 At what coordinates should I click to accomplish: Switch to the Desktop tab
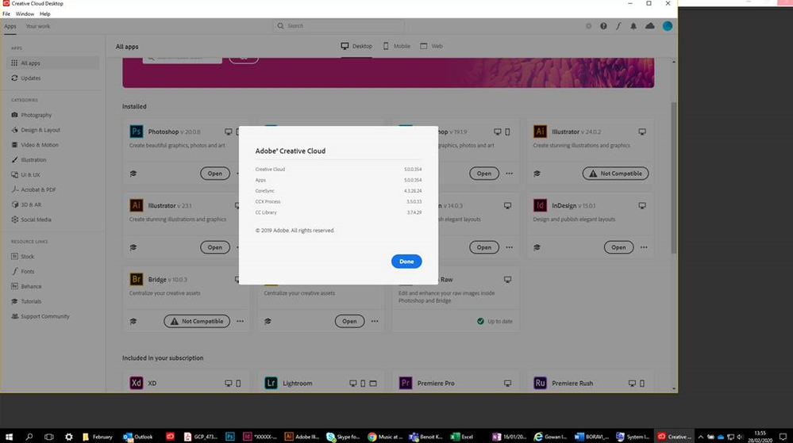tap(356, 46)
